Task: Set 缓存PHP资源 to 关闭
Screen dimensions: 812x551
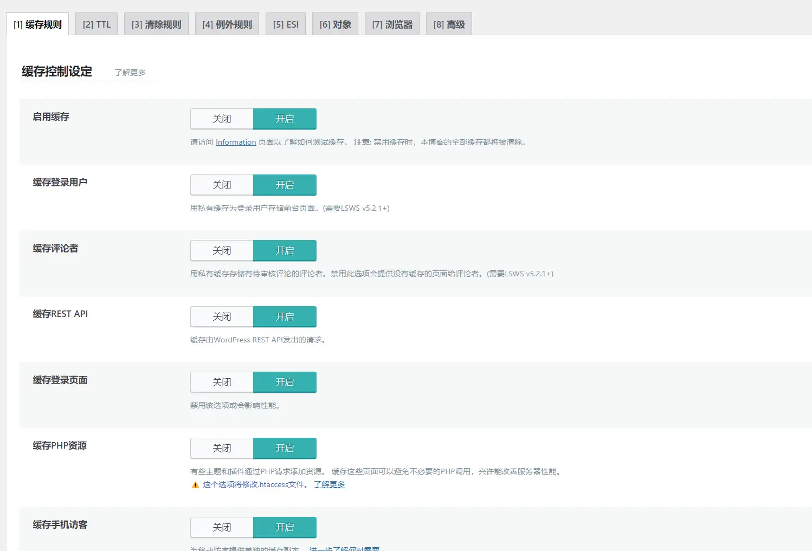Action: tap(222, 449)
